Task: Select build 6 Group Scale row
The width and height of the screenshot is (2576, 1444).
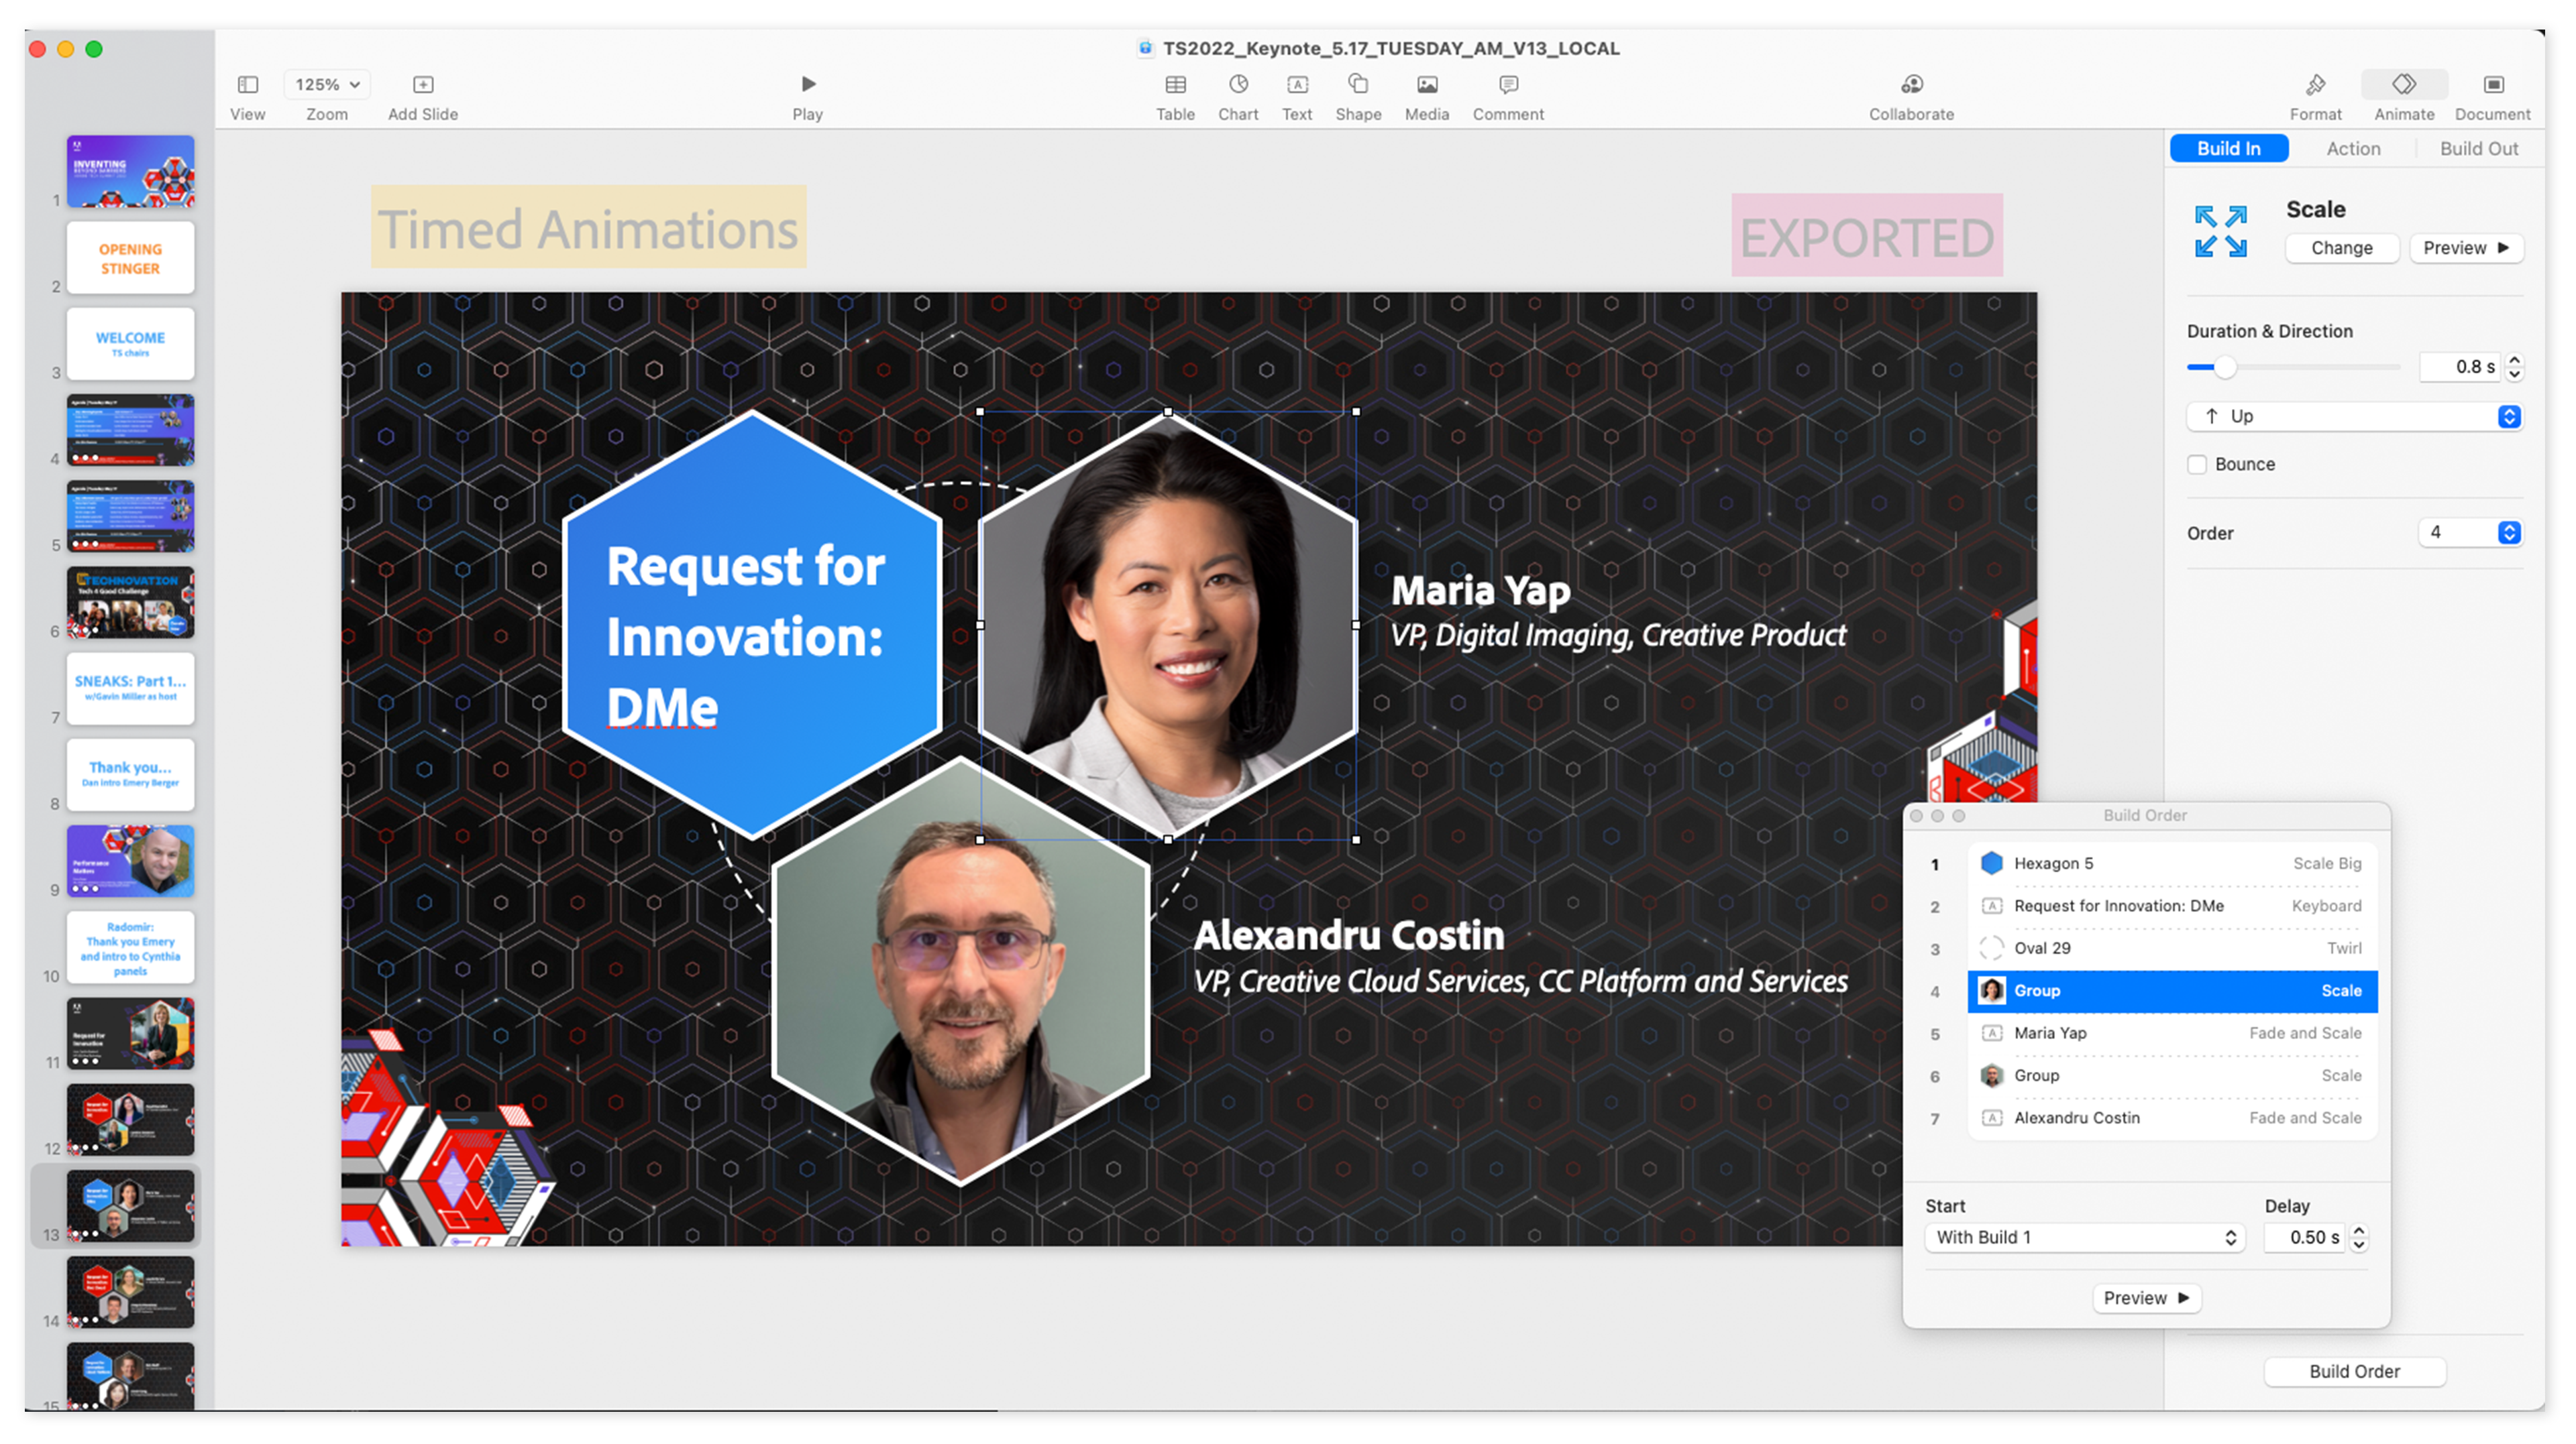Action: tap(2171, 1075)
